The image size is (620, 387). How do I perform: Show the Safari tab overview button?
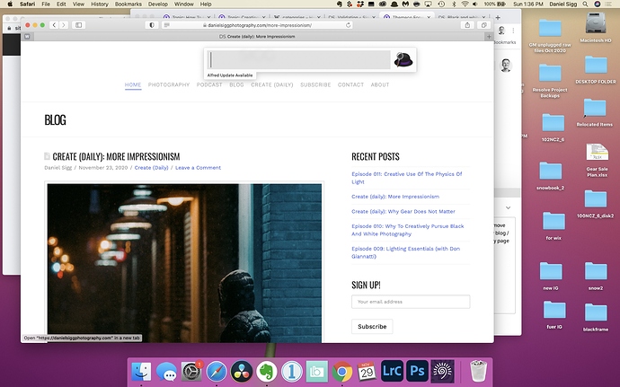(x=483, y=25)
